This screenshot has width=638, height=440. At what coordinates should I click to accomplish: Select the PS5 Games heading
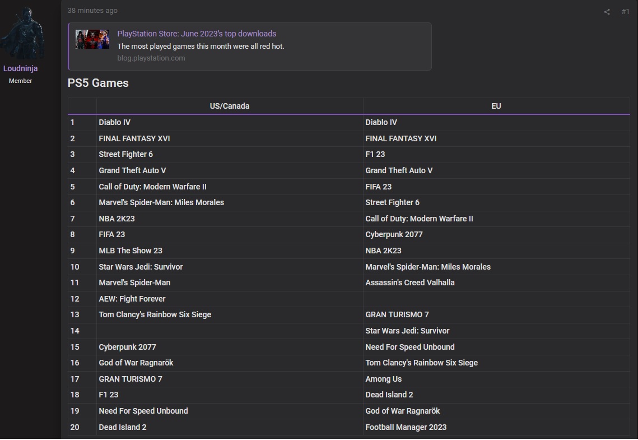pos(98,83)
